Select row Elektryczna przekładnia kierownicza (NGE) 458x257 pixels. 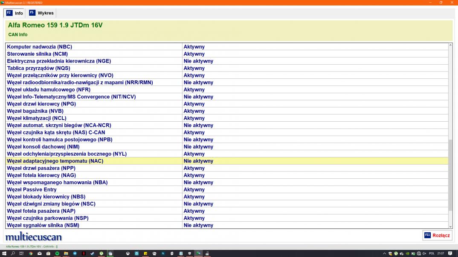pyautogui.click(x=227, y=61)
